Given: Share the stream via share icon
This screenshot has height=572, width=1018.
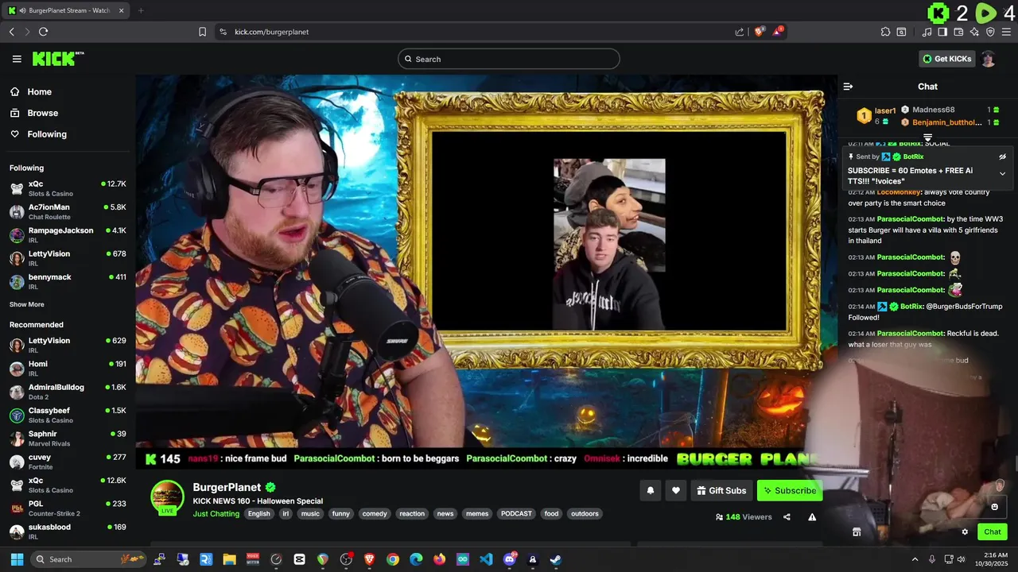Looking at the screenshot, I should tap(787, 517).
